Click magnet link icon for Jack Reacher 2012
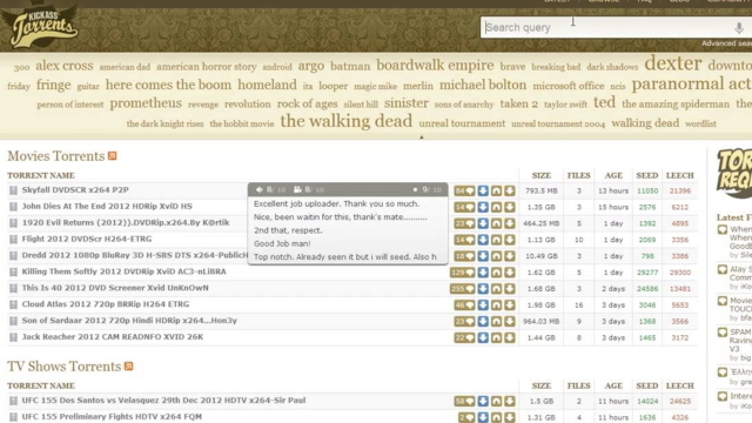Screen dimensions: 752x423 (496, 338)
